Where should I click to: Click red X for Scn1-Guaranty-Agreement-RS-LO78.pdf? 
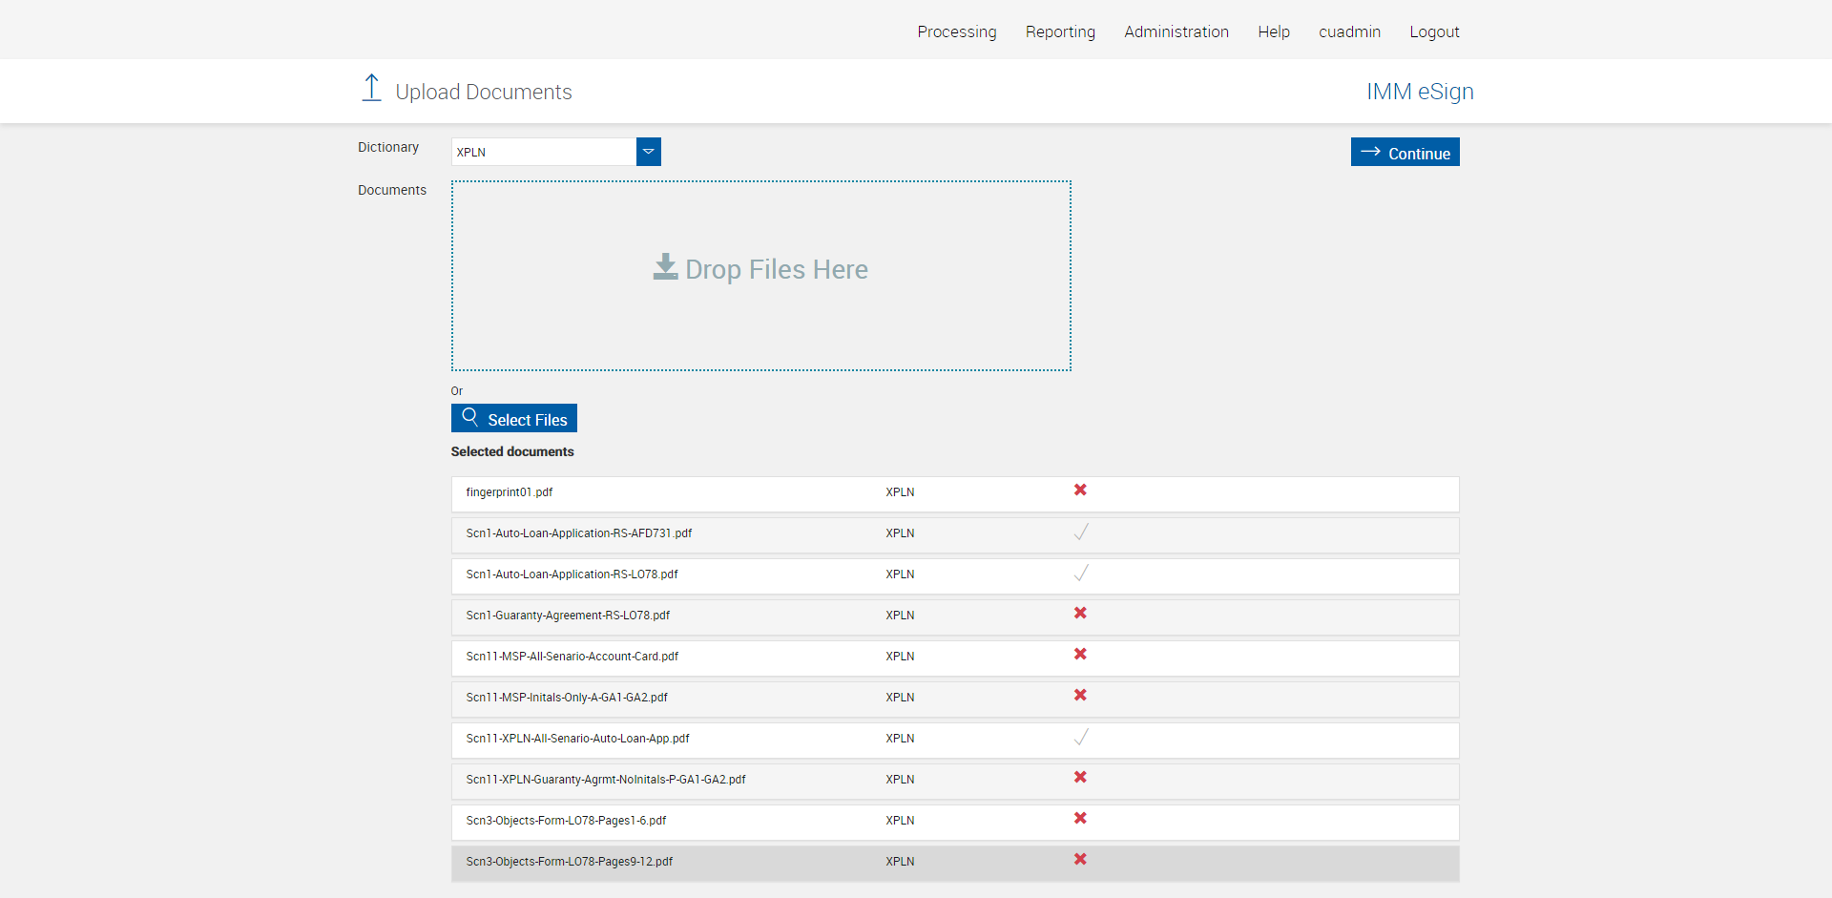coord(1080,614)
